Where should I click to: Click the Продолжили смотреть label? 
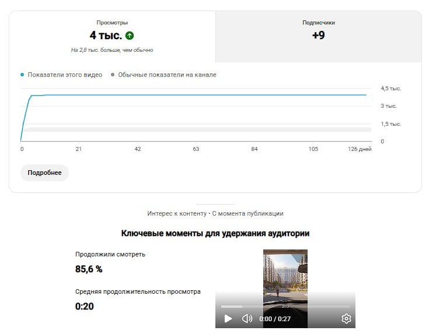click(x=110, y=254)
